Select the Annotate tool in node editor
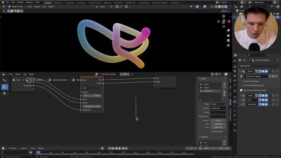The image size is (281, 158). 5,87
